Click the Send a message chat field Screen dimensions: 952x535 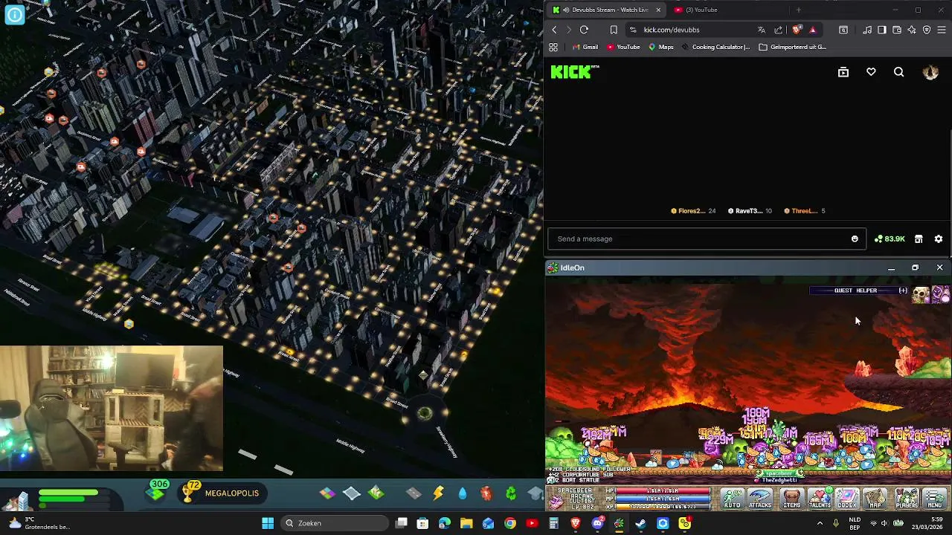707,239
